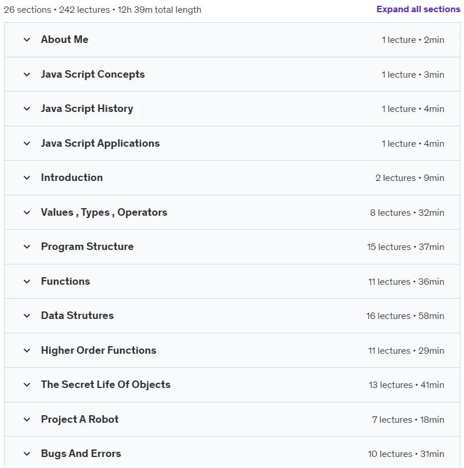This screenshot has height=468, width=464.
Task: Toggle the chevron for Values, Types, Operators
Action: point(27,212)
